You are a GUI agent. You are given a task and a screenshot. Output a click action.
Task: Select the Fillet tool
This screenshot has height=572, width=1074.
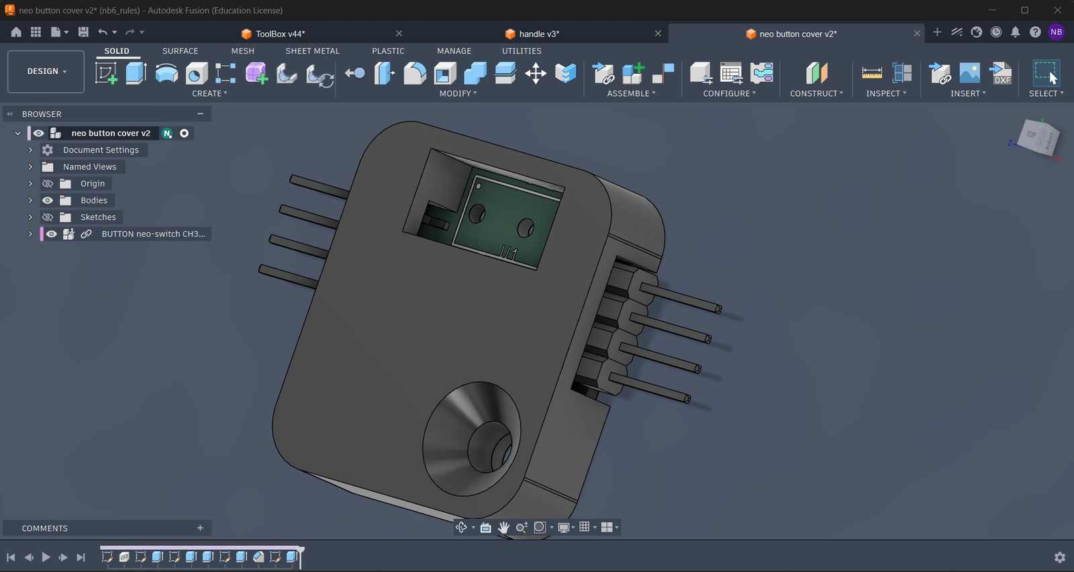415,73
